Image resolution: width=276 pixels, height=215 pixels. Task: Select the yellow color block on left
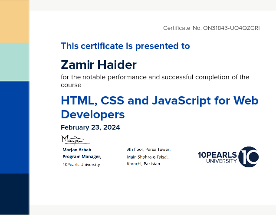14,22
